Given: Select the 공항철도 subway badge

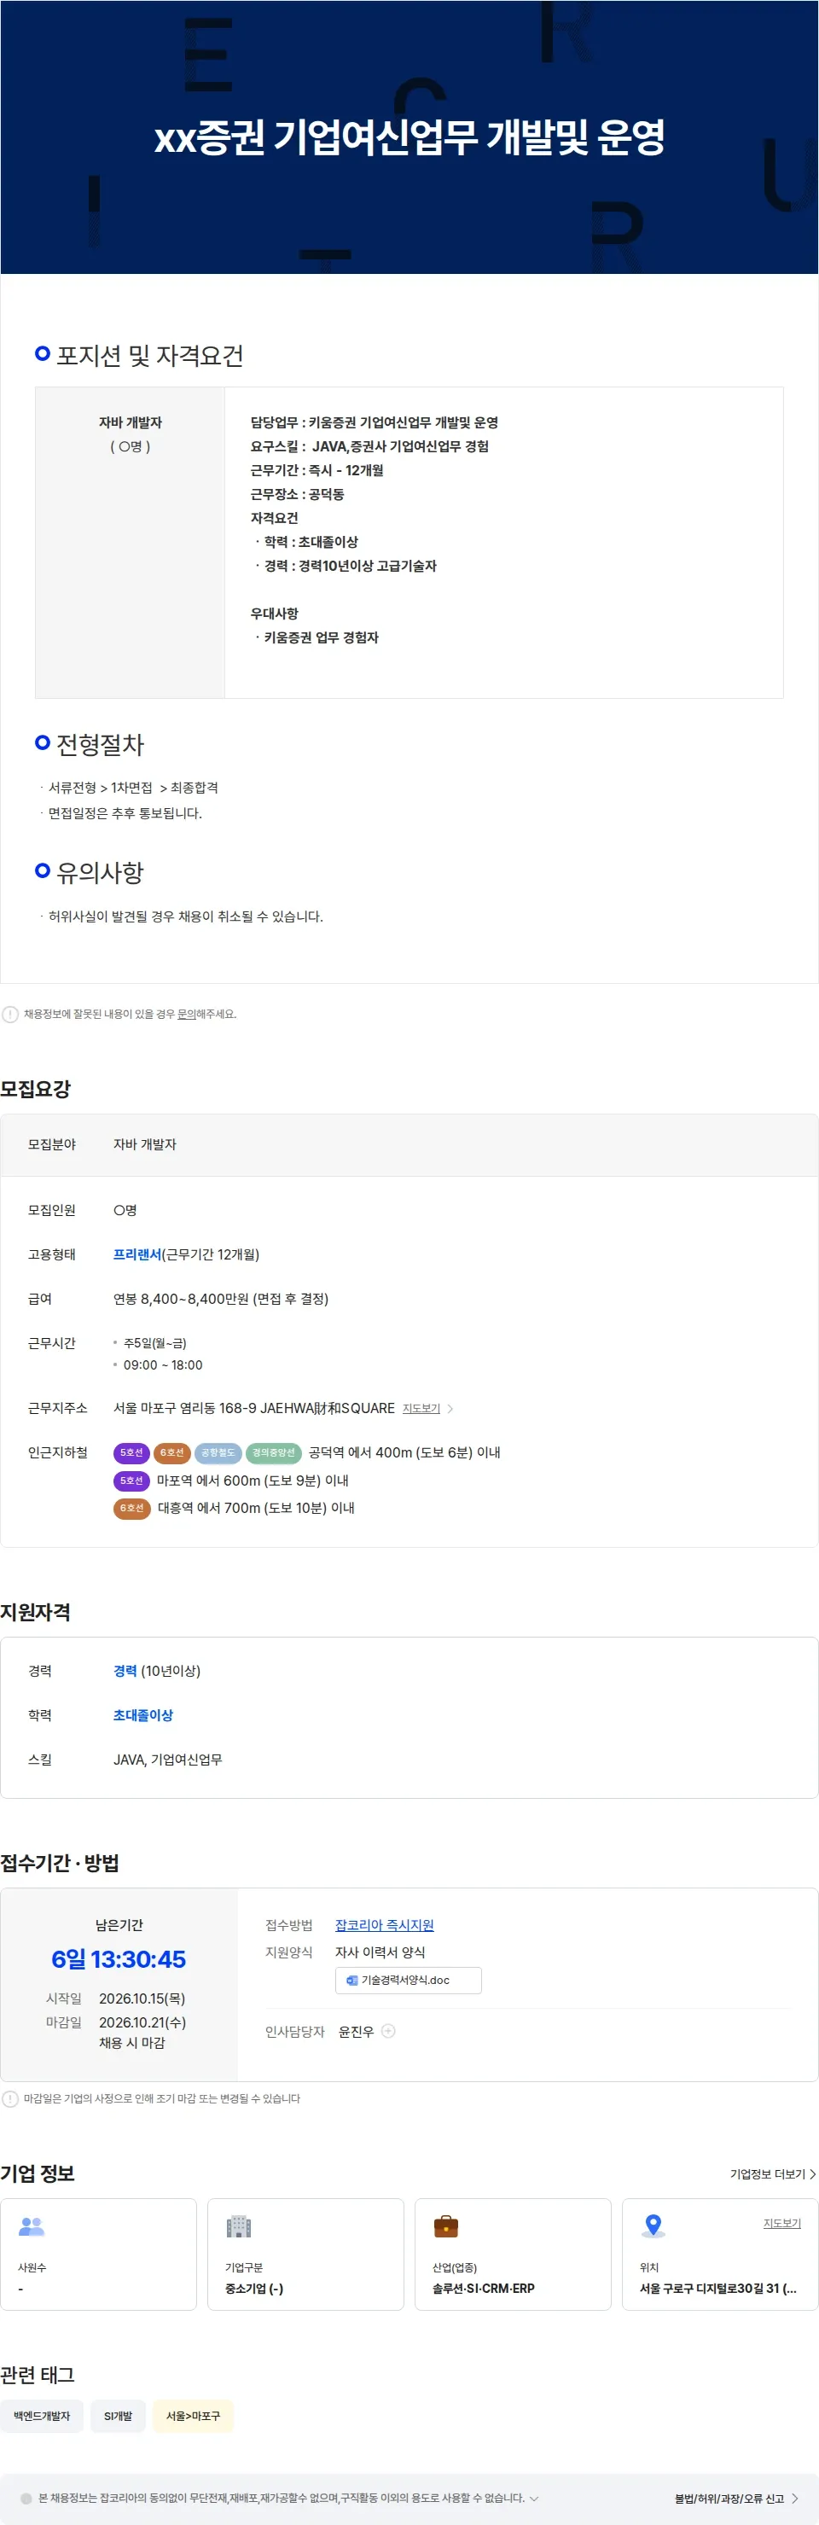Looking at the screenshot, I should tap(218, 1452).
